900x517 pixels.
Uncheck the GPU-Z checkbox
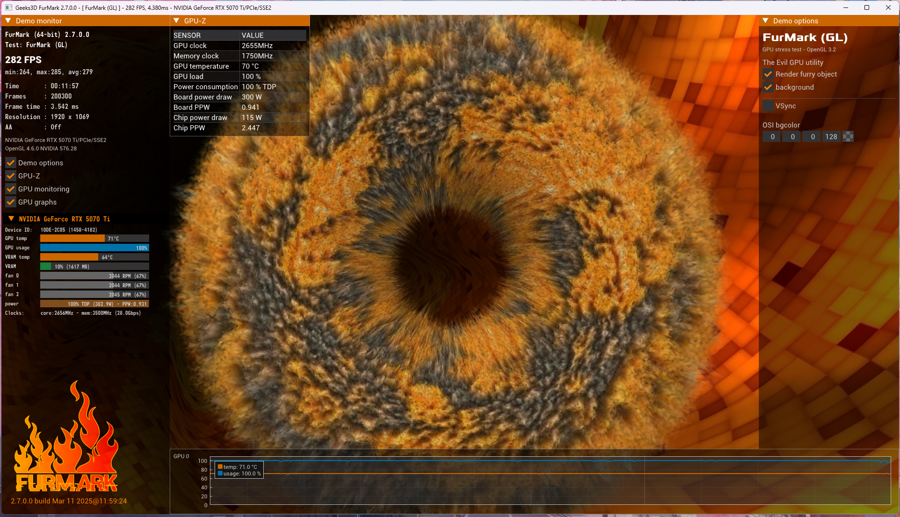[x=11, y=176]
